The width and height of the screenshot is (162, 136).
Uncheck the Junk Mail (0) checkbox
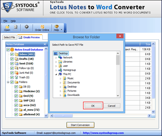coord(12,73)
